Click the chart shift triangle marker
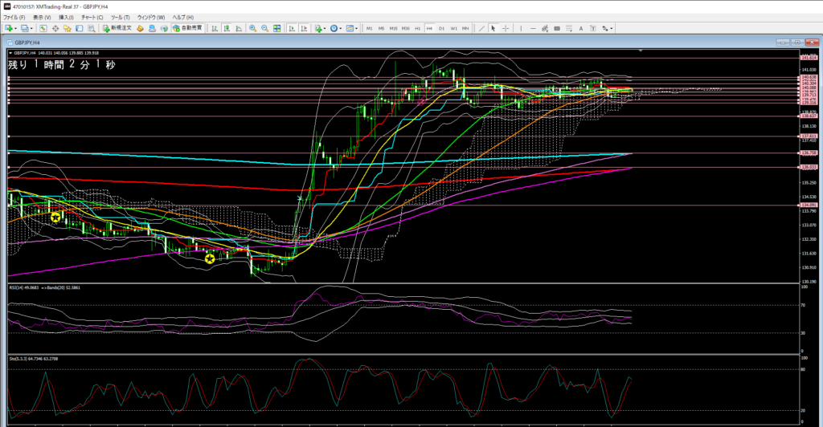 click(641, 51)
